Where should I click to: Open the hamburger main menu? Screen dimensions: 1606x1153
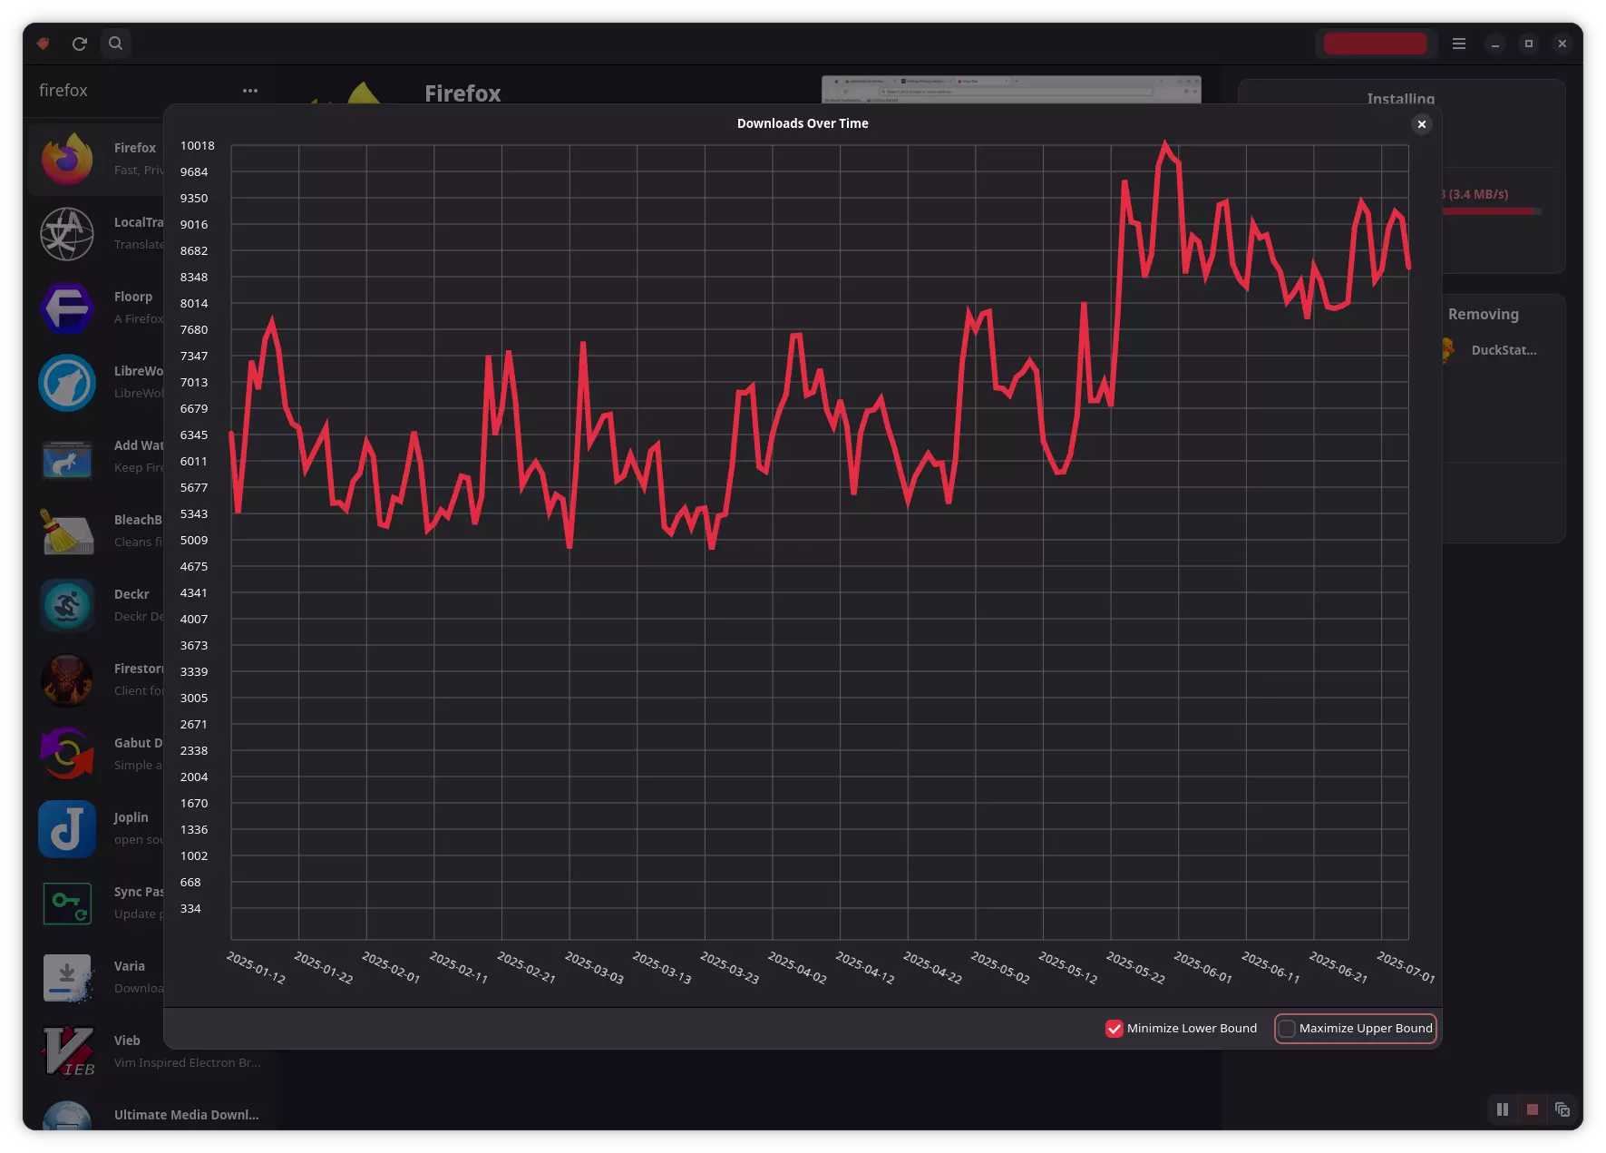[1459, 44]
